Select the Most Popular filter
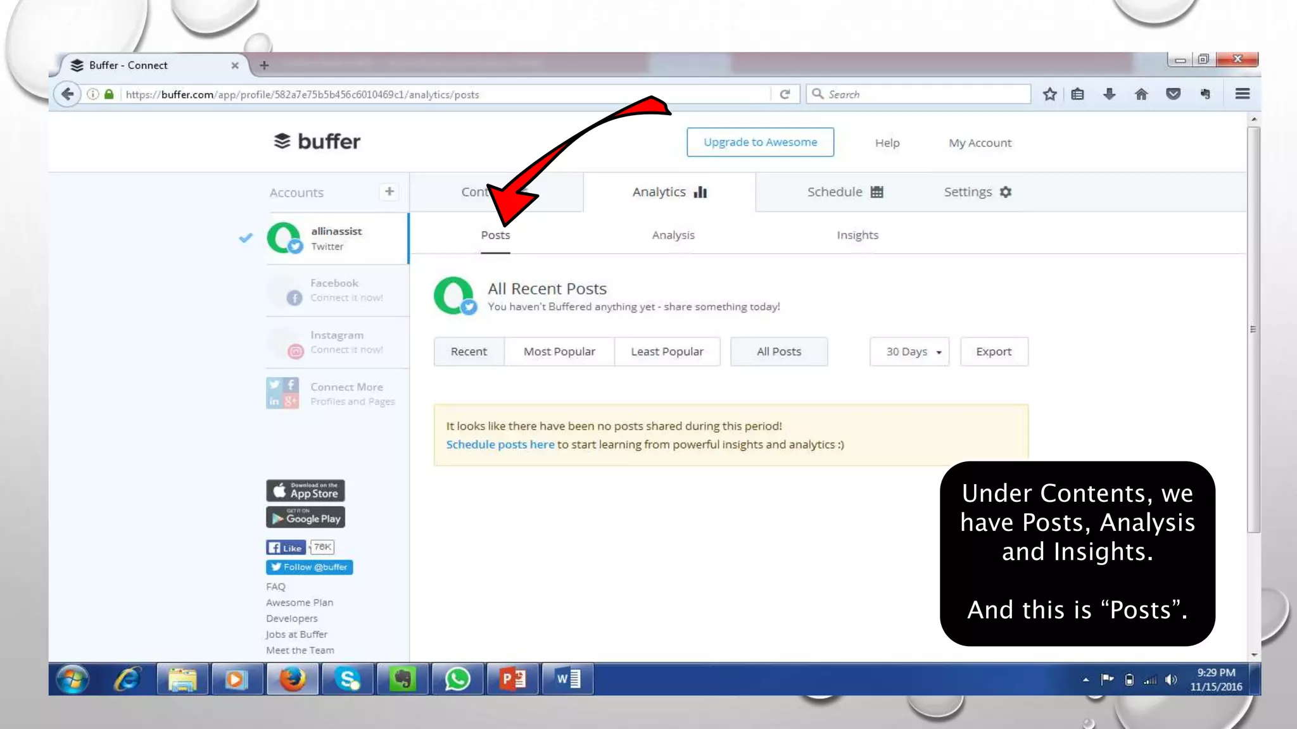 (x=559, y=352)
